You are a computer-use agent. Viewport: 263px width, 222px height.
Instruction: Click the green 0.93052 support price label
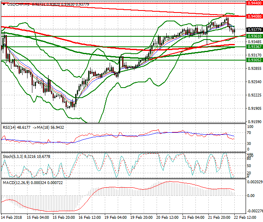pos(255,60)
